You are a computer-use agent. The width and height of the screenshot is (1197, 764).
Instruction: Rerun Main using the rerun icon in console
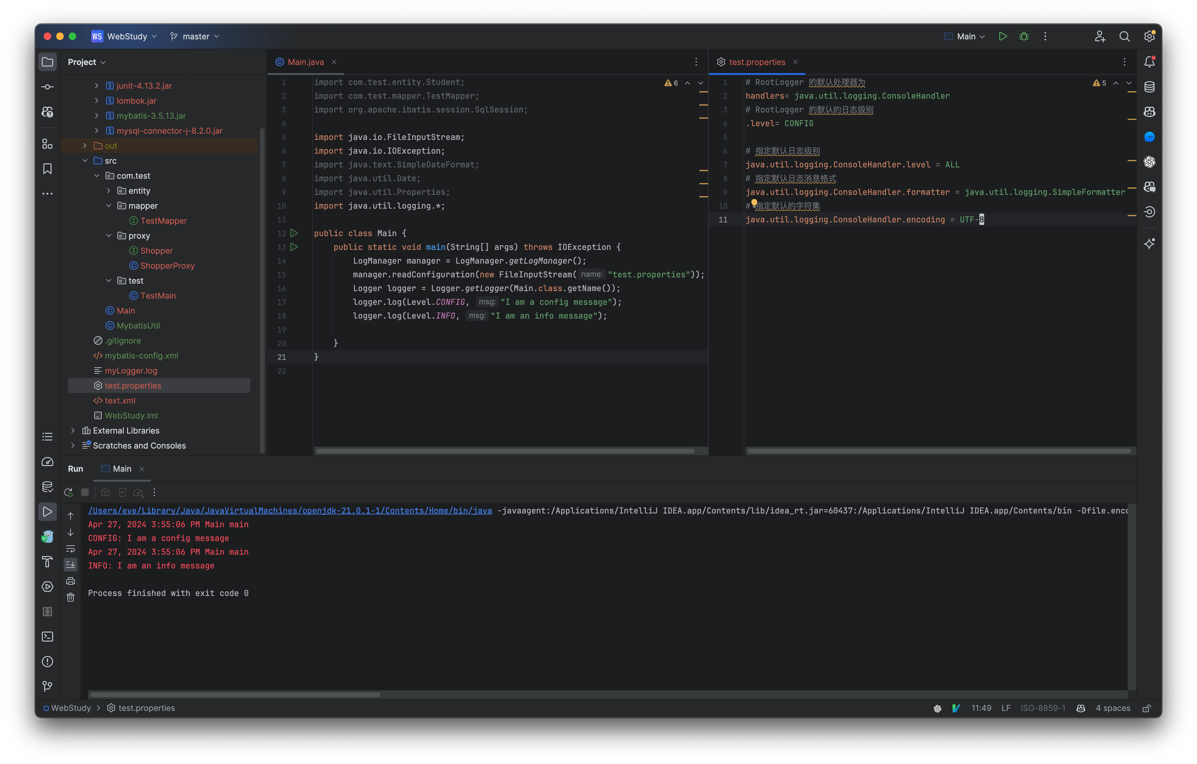[68, 492]
